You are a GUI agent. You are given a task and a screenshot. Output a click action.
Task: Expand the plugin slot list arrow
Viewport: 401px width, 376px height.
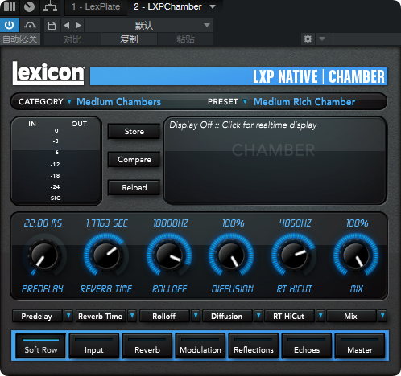pyautogui.click(x=213, y=6)
